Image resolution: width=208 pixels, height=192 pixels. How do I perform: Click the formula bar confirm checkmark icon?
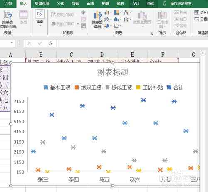click(x=40, y=43)
